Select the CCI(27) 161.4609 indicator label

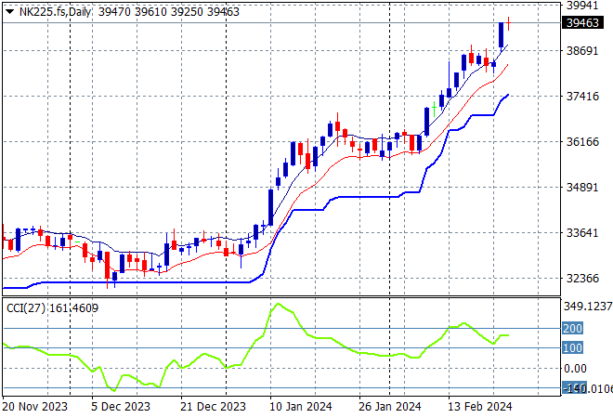coord(52,308)
